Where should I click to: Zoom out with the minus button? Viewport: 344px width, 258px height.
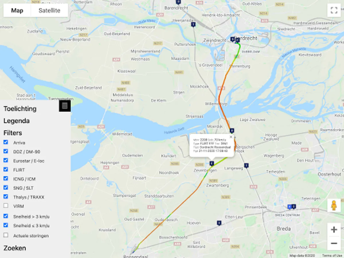[x=334, y=243]
